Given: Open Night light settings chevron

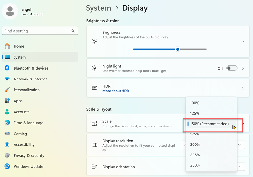Looking at the screenshot, I should 243,68.
